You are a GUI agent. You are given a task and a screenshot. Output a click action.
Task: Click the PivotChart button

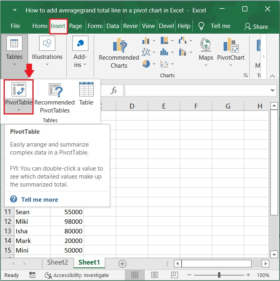point(230,52)
